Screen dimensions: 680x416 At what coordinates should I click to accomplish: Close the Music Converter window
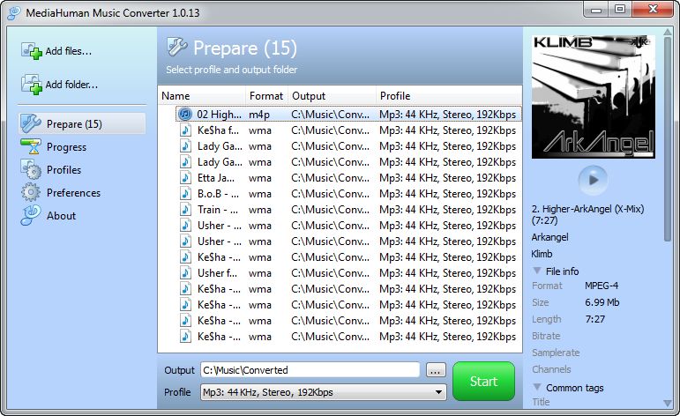tap(654, 10)
